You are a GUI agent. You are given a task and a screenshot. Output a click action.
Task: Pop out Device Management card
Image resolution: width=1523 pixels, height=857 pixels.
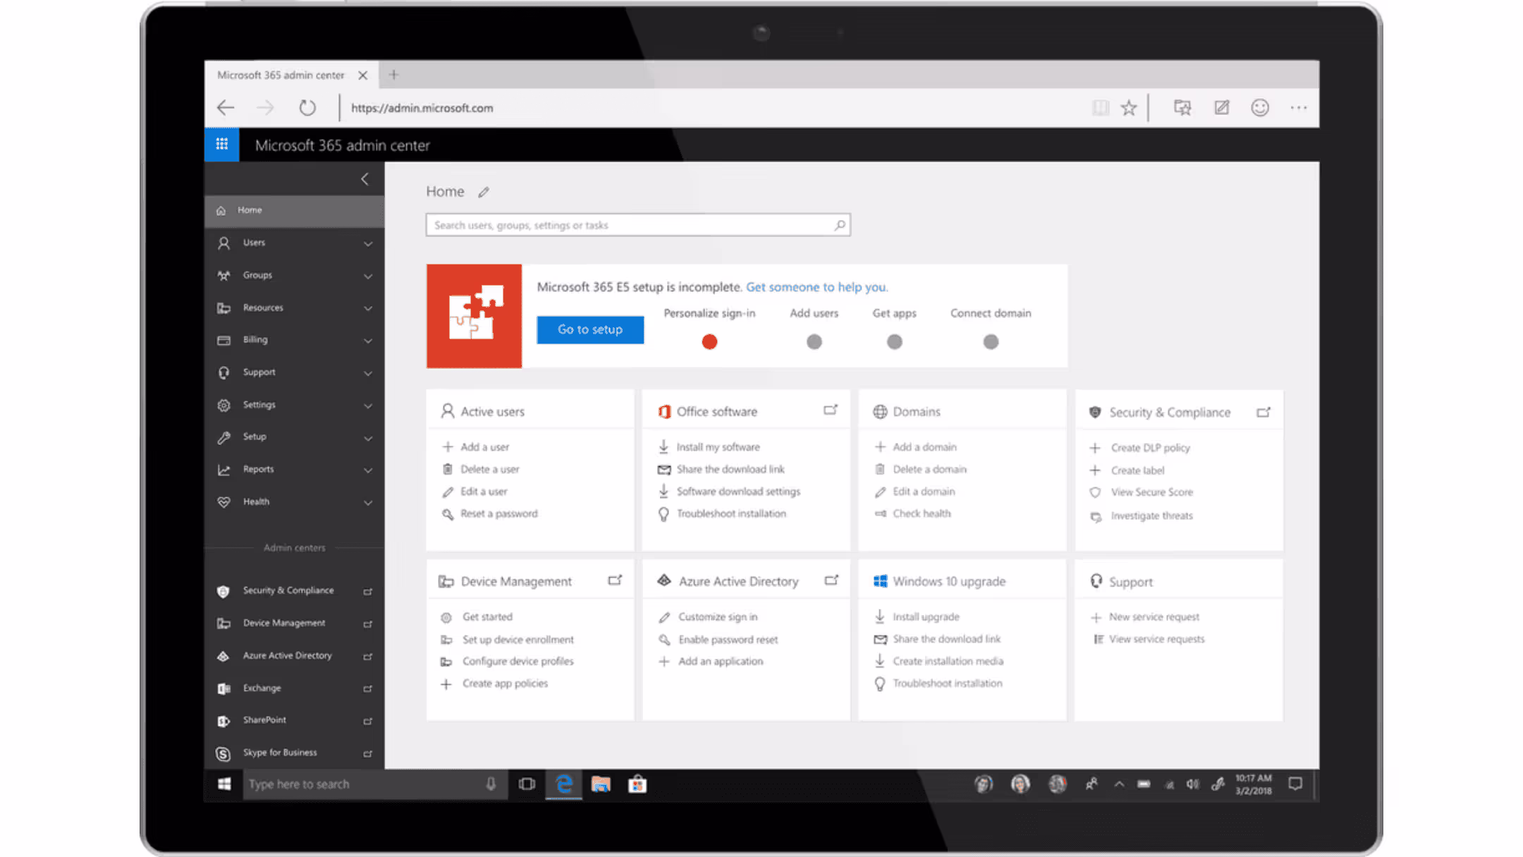(615, 581)
